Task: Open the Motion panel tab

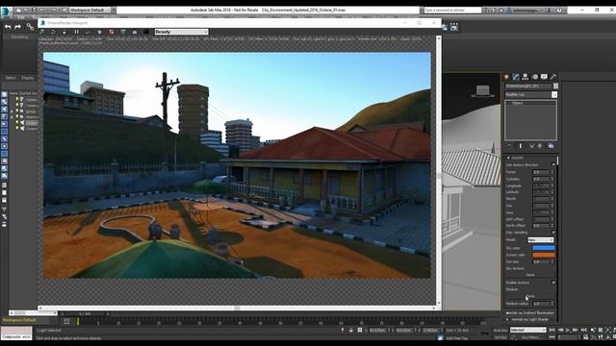Action: pos(535,77)
